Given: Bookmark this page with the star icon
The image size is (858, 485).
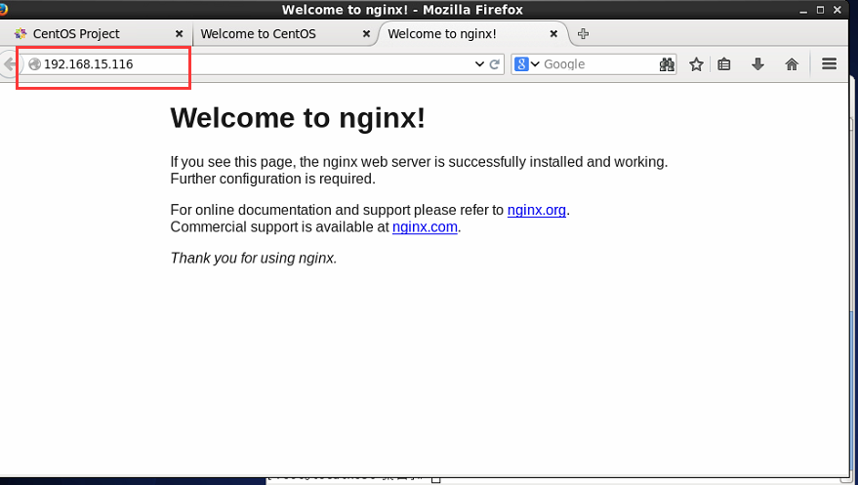Looking at the screenshot, I should (x=696, y=64).
